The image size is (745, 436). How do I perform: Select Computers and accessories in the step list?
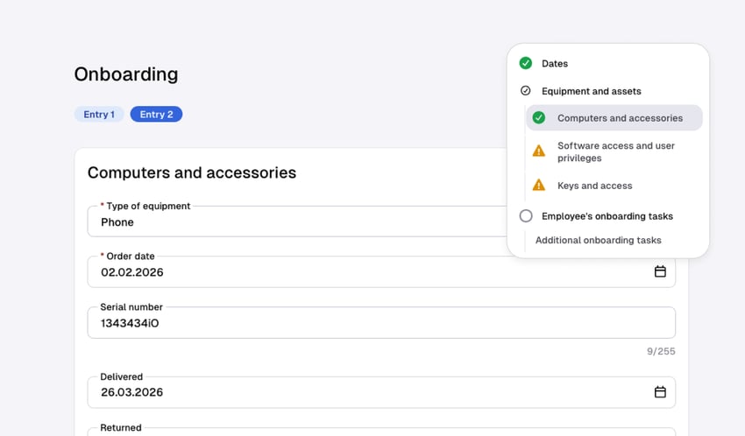click(x=620, y=118)
